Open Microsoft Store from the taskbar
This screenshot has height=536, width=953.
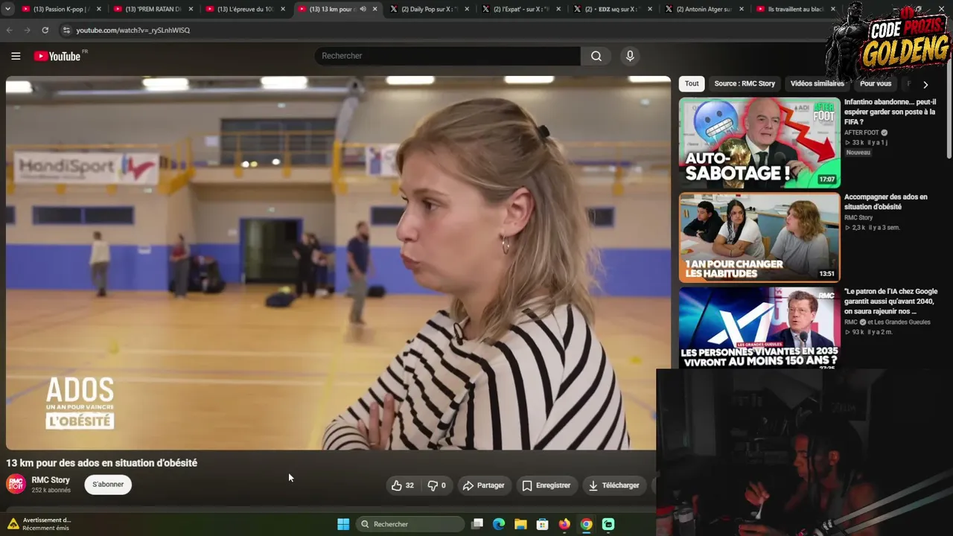543,524
